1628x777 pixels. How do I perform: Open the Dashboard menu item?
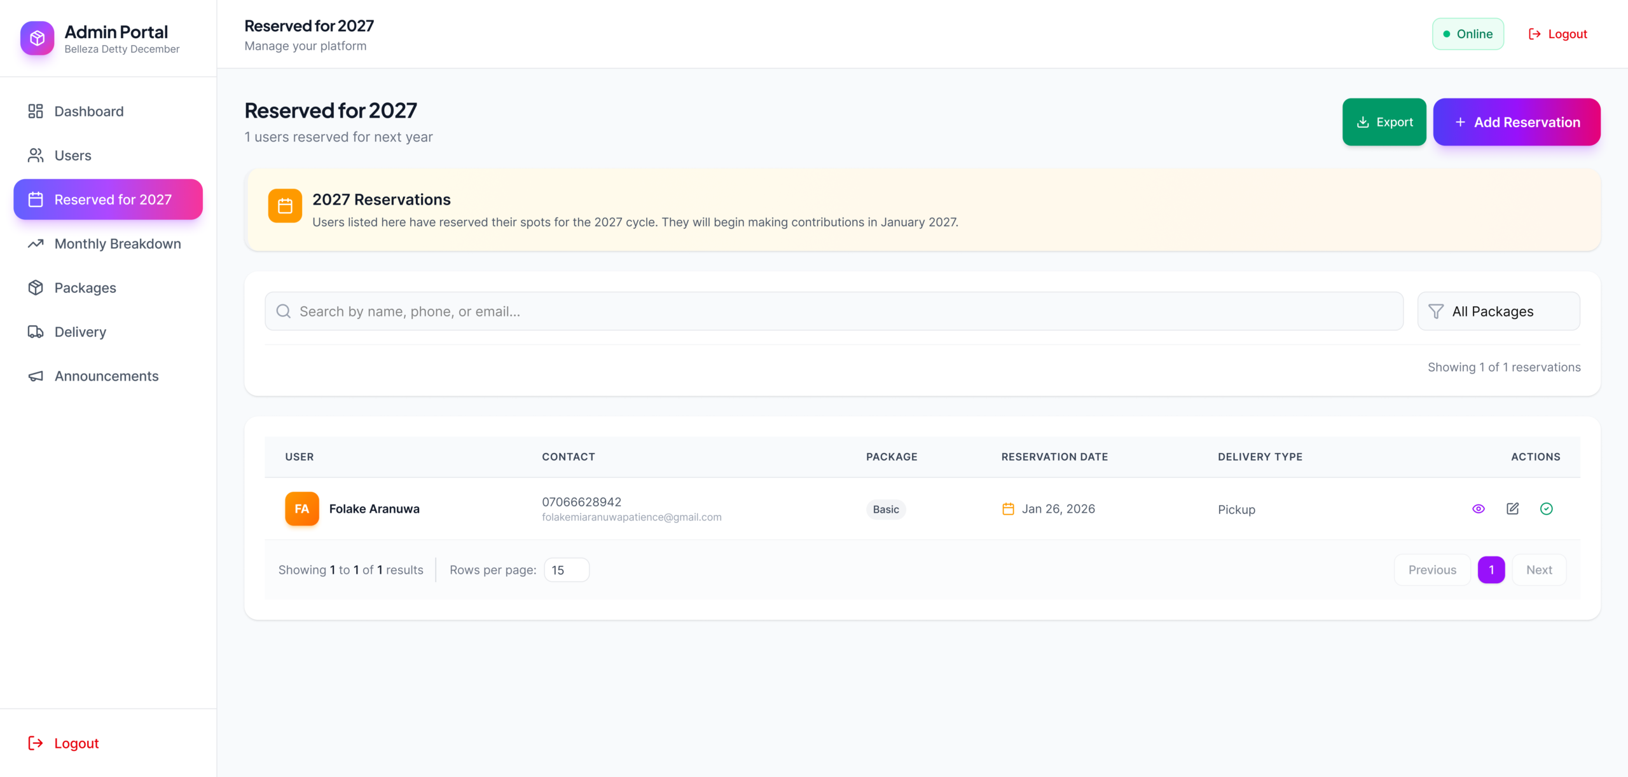point(89,111)
